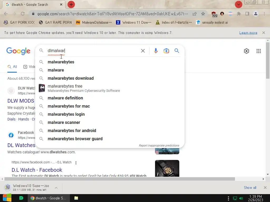Open the volume control in the tray
270x202 pixels.
tap(241, 198)
